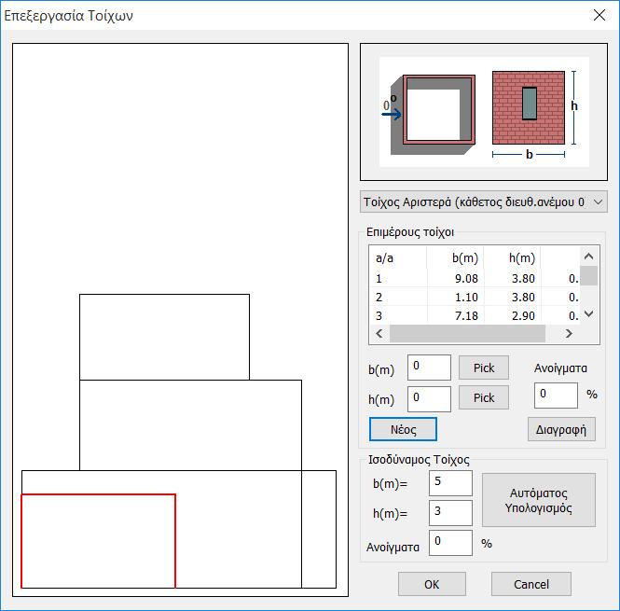
Task: Click Pick button next to b(m)
Action: pyautogui.click(x=484, y=368)
